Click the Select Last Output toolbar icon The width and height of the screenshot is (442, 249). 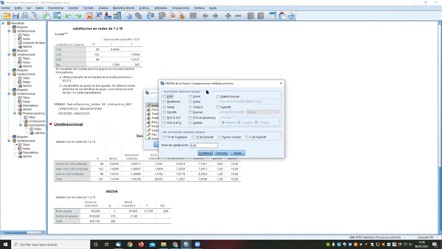coord(151,16)
